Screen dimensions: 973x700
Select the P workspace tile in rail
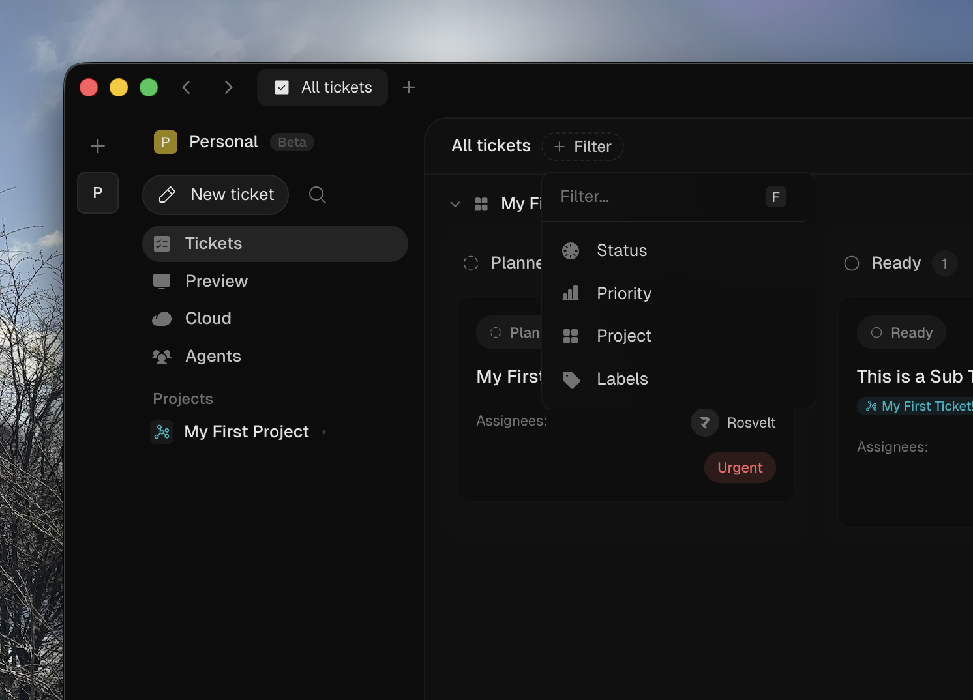[x=98, y=193]
